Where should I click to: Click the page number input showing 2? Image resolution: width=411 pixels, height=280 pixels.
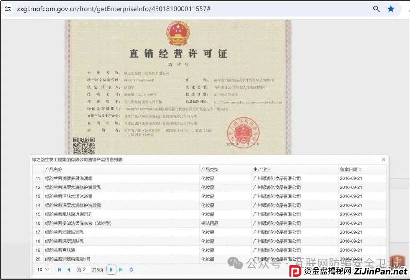click(x=86, y=270)
